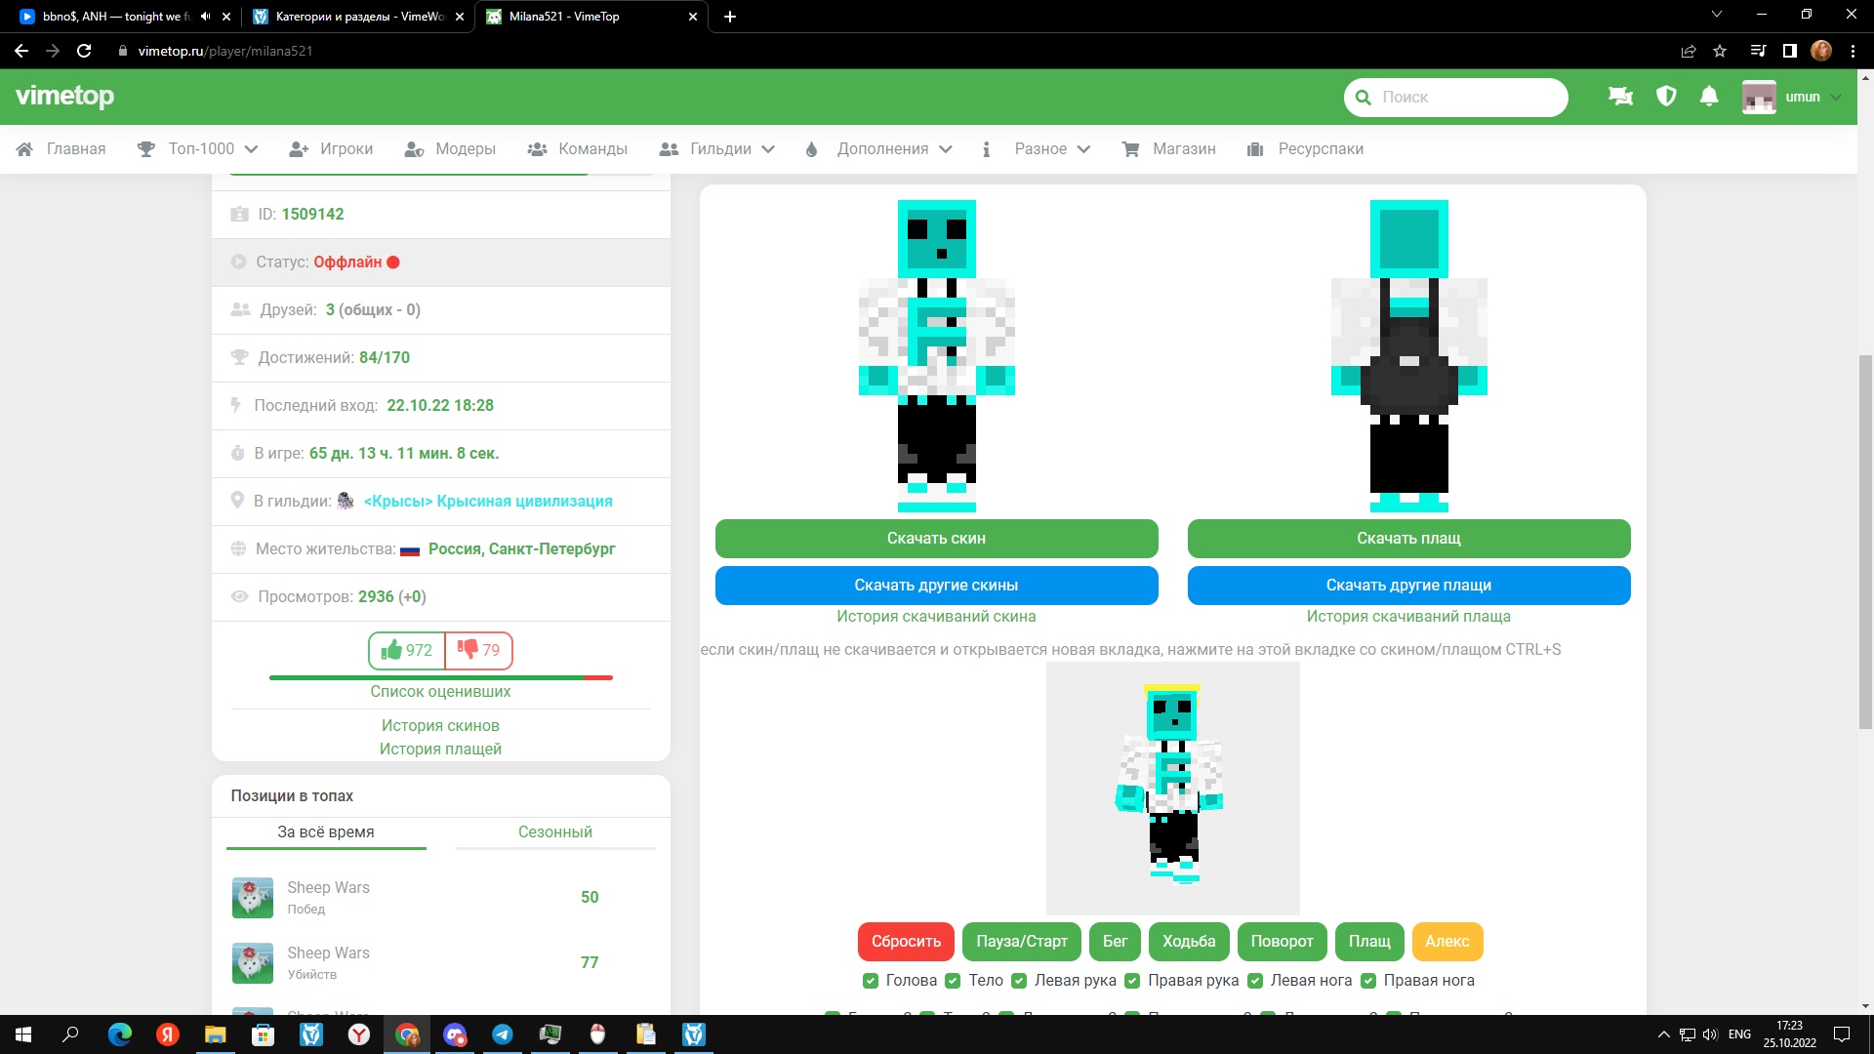Image resolution: width=1874 pixels, height=1054 pixels.
Task: Open the notifications bell
Action: pos(1709,97)
